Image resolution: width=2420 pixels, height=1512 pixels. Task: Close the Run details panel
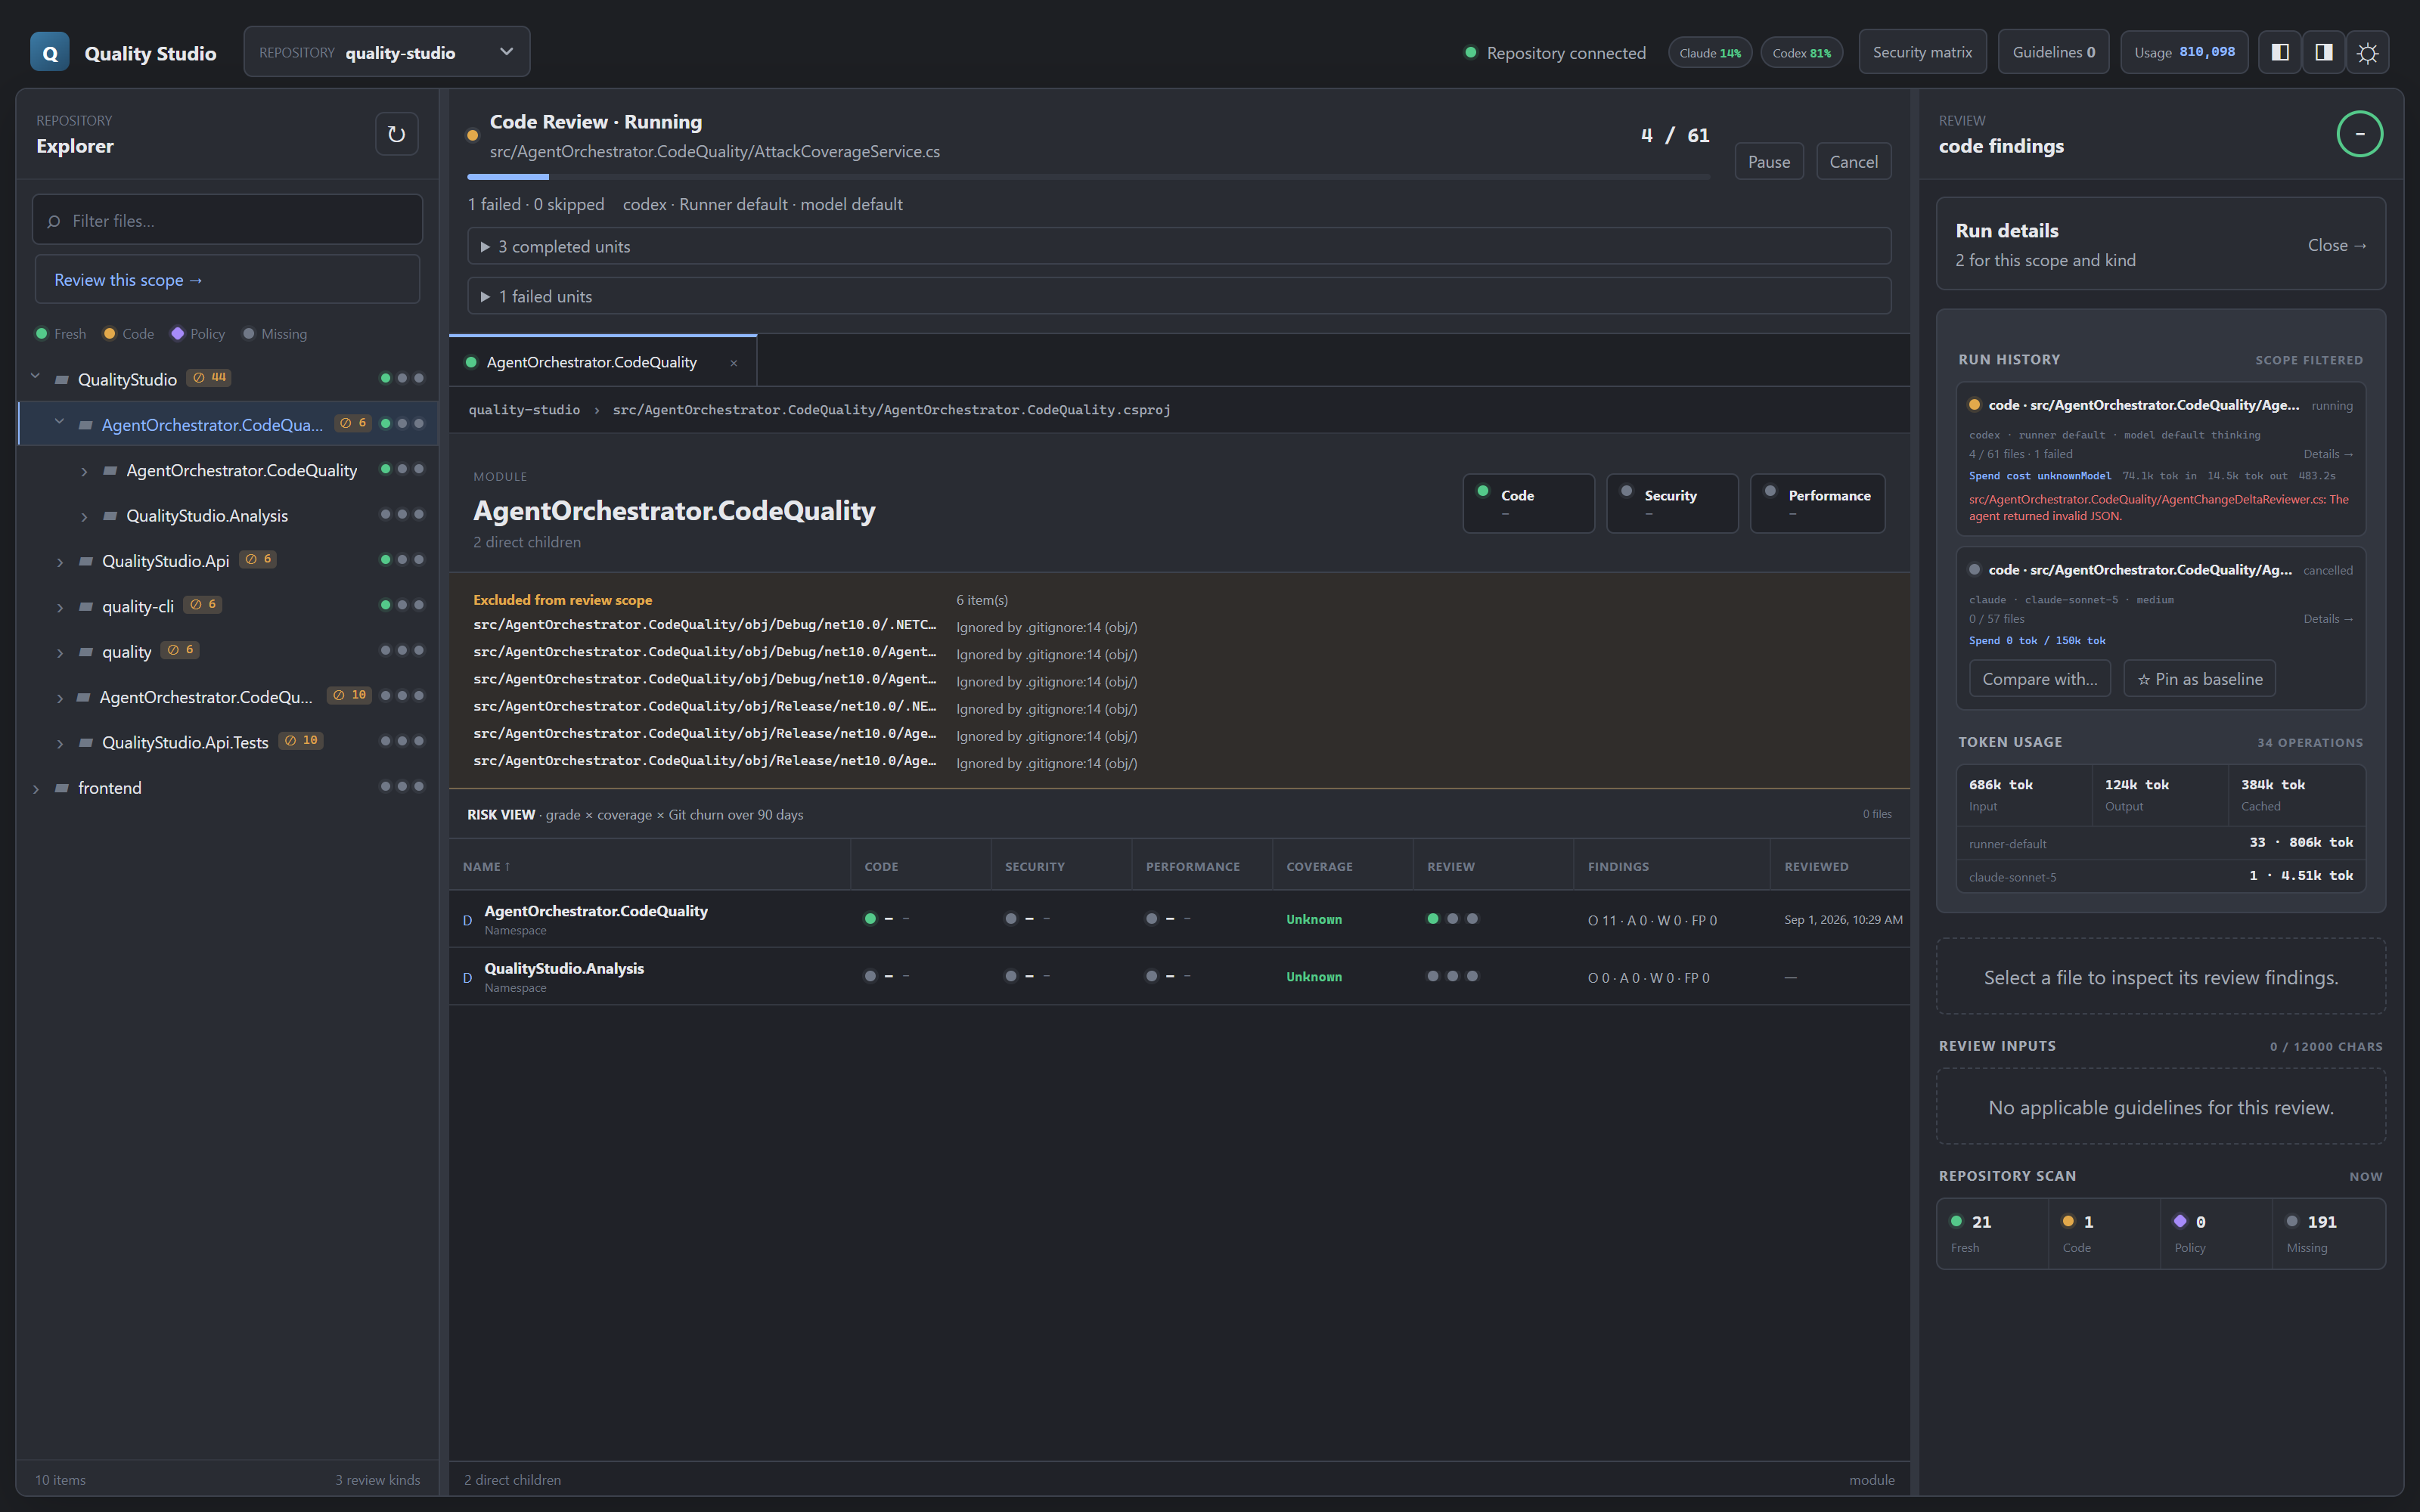(x=2337, y=245)
